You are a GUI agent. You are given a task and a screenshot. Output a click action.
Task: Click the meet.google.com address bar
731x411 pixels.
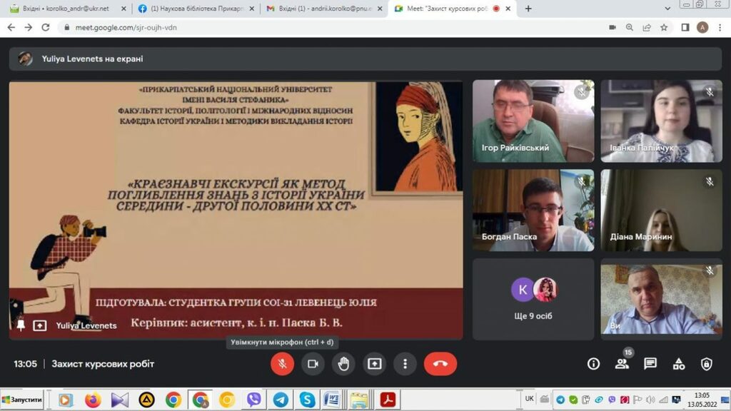(x=286, y=27)
